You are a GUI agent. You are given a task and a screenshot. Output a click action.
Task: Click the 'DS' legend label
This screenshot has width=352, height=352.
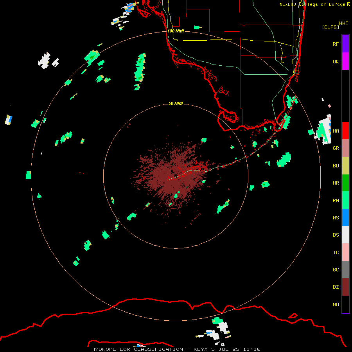pos(336,235)
